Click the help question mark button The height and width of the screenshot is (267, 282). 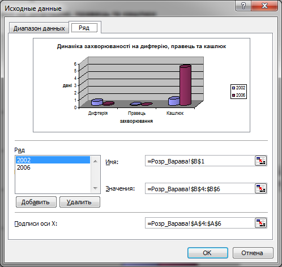(x=243, y=6)
